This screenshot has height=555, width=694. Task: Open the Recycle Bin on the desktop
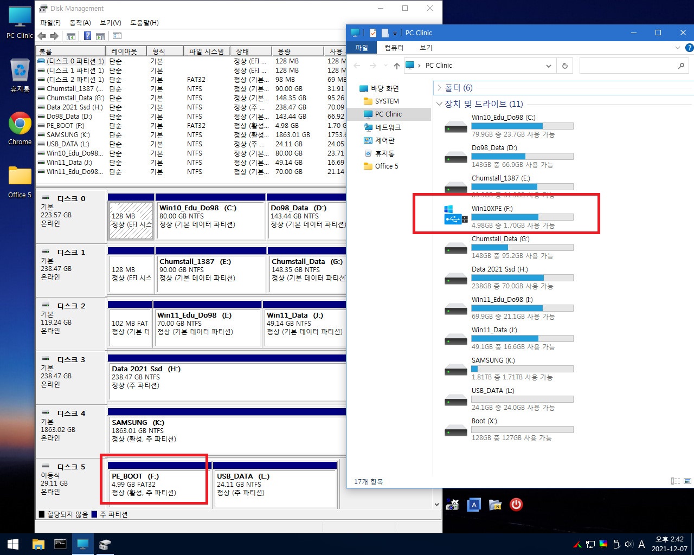pyautogui.click(x=20, y=75)
